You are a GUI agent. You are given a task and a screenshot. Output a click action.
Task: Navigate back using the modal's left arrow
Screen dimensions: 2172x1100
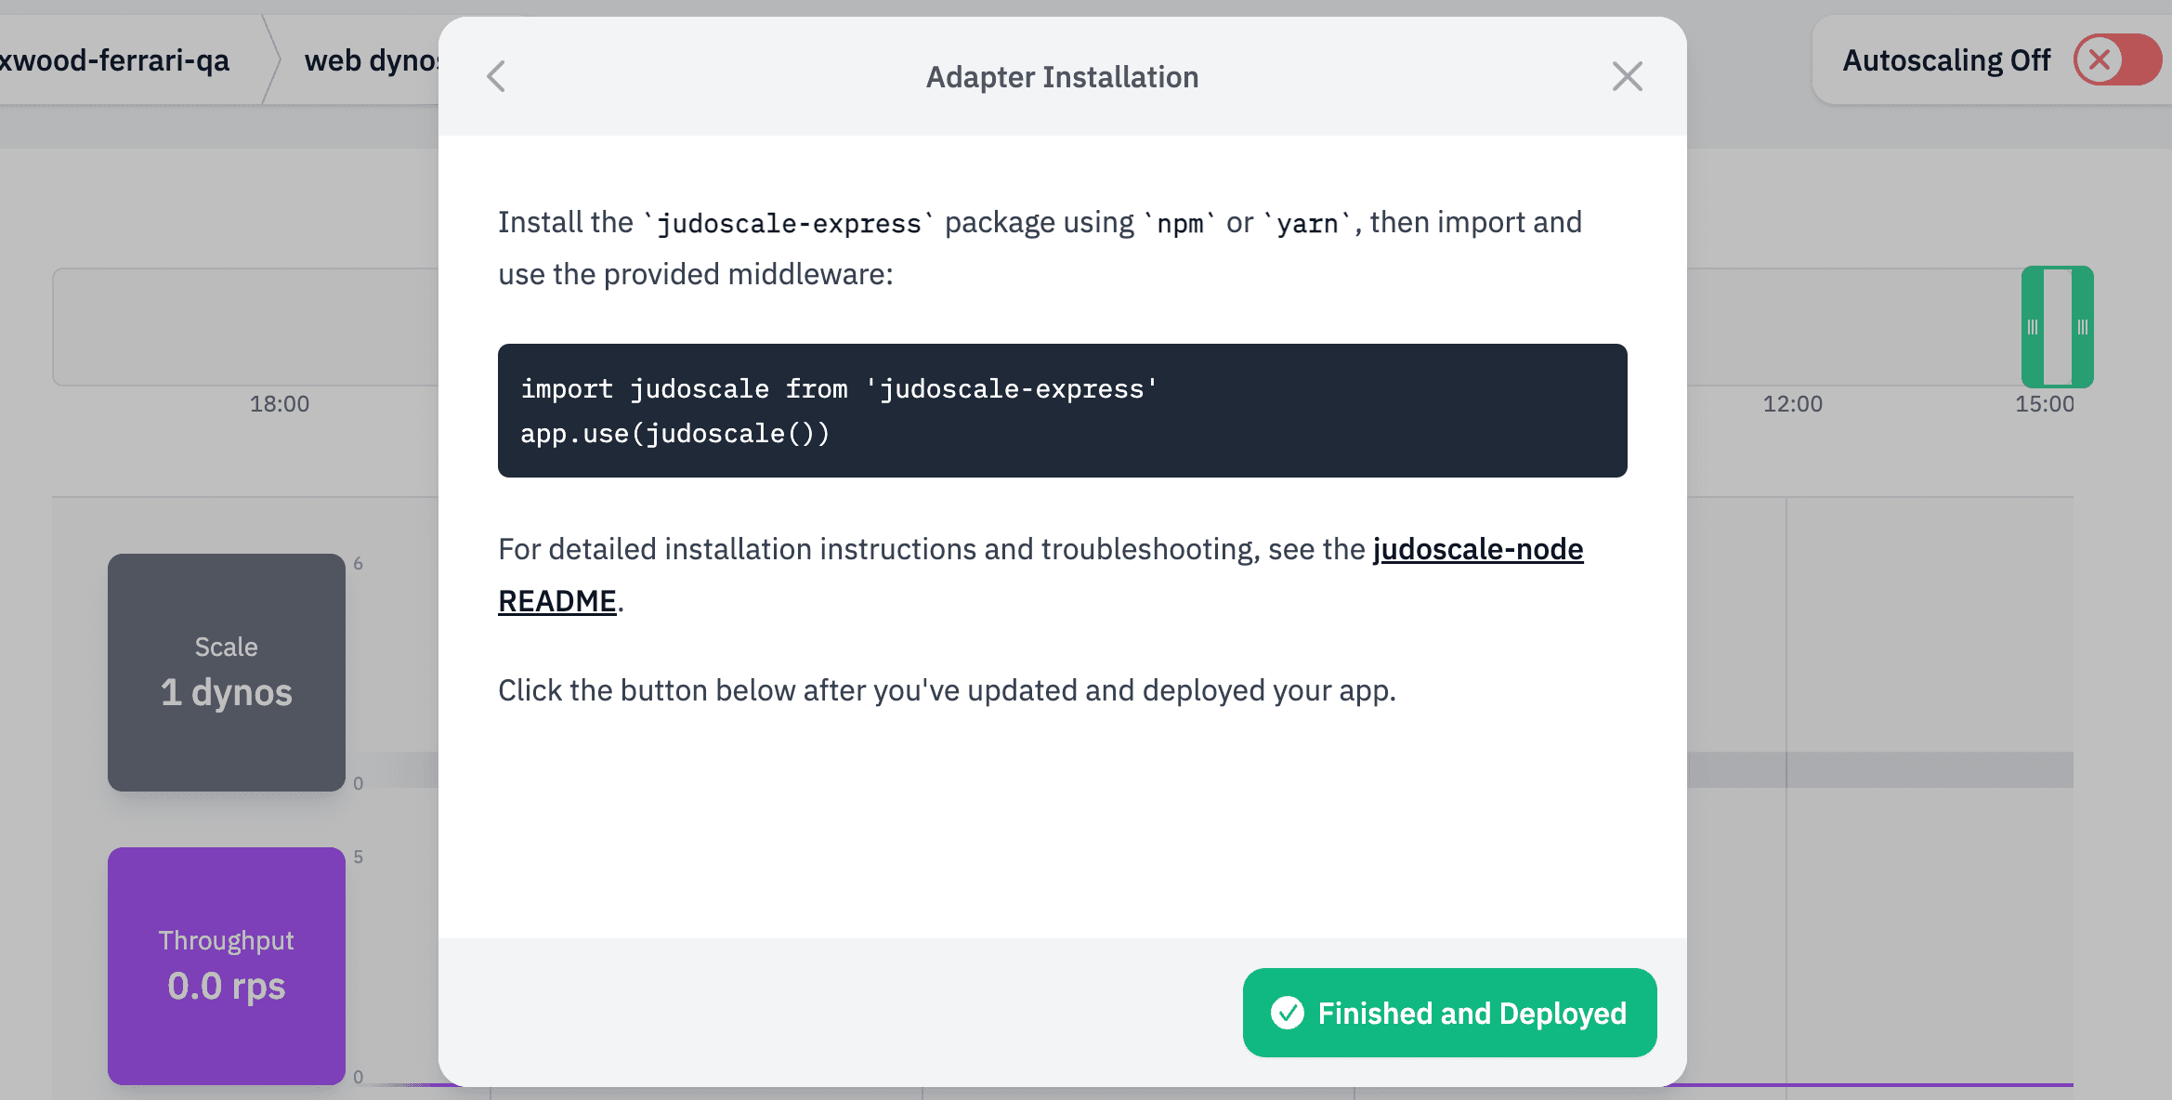497,76
